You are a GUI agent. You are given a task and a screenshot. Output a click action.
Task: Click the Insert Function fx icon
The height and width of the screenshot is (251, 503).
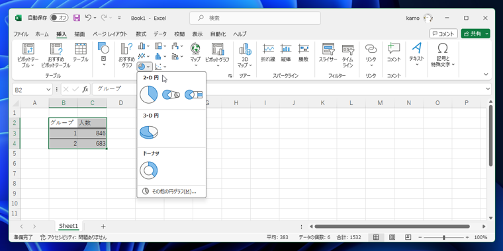[85, 89]
